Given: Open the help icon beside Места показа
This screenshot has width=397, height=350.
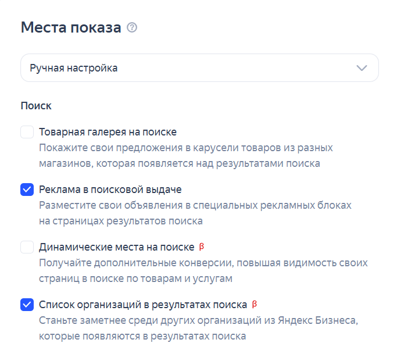Looking at the screenshot, I should (132, 27).
